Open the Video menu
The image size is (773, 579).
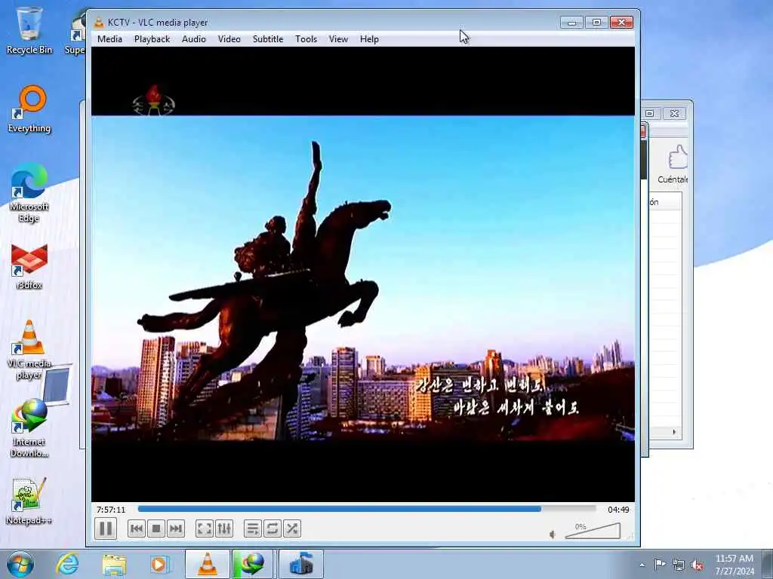point(229,39)
